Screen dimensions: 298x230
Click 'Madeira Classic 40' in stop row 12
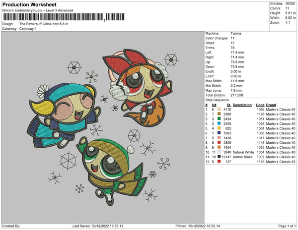(281, 162)
